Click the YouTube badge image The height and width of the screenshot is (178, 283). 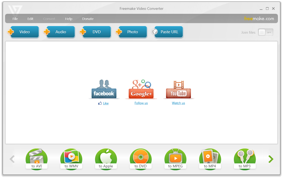point(179,90)
